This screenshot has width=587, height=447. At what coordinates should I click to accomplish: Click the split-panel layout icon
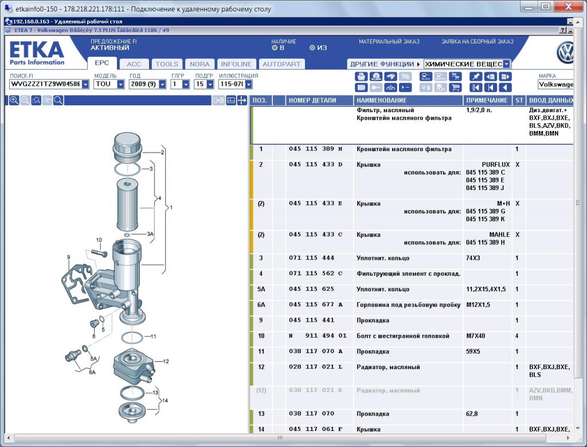232,100
